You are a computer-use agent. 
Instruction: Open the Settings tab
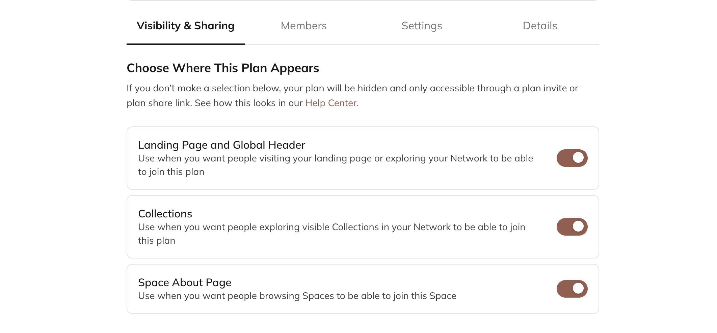point(422,26)
